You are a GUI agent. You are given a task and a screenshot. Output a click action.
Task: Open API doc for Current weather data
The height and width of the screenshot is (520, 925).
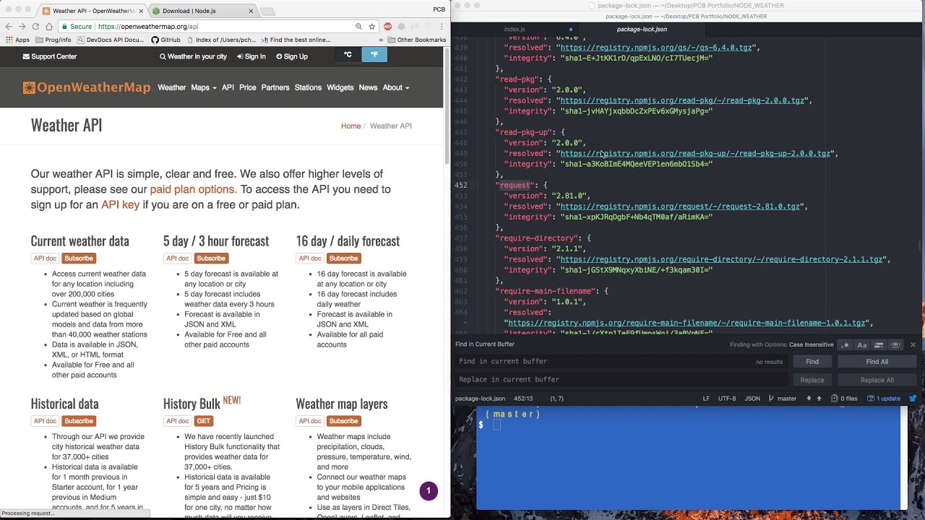click(x=45, y=258)
